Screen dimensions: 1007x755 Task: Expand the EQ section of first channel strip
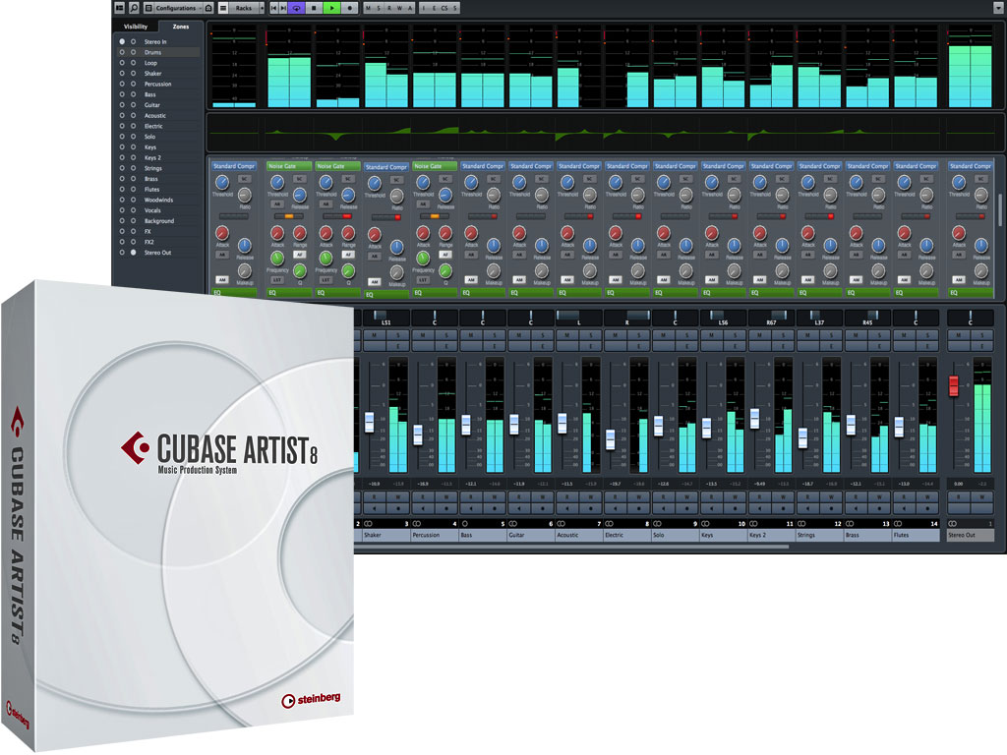tap(232, 292)
